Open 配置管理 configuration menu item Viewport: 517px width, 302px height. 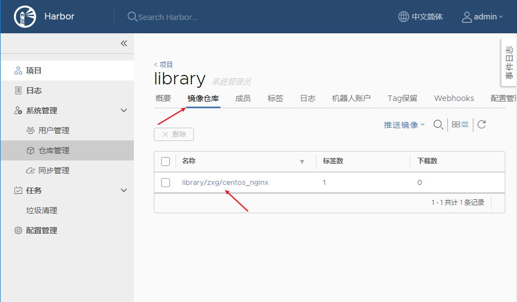pyautogui.click(x=42, y=230)
